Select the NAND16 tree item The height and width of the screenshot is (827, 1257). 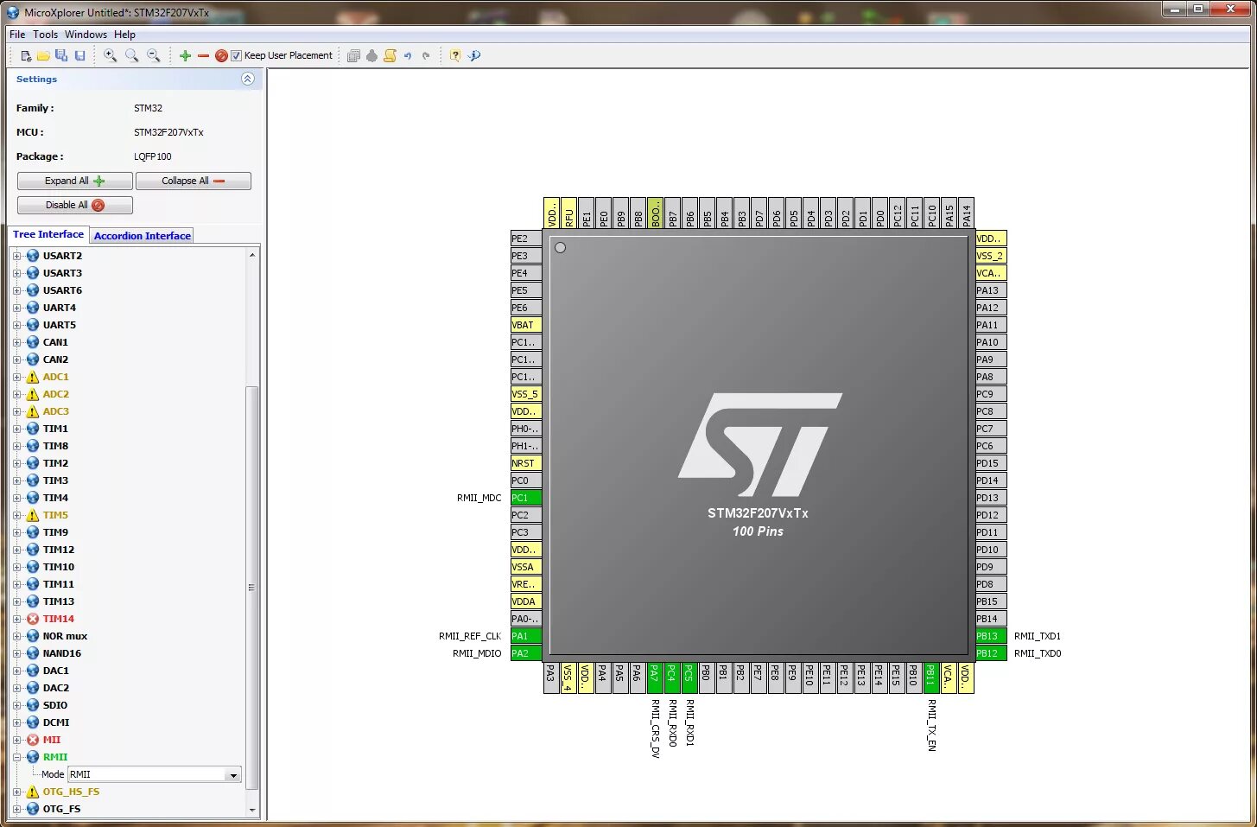pos(62,653)
